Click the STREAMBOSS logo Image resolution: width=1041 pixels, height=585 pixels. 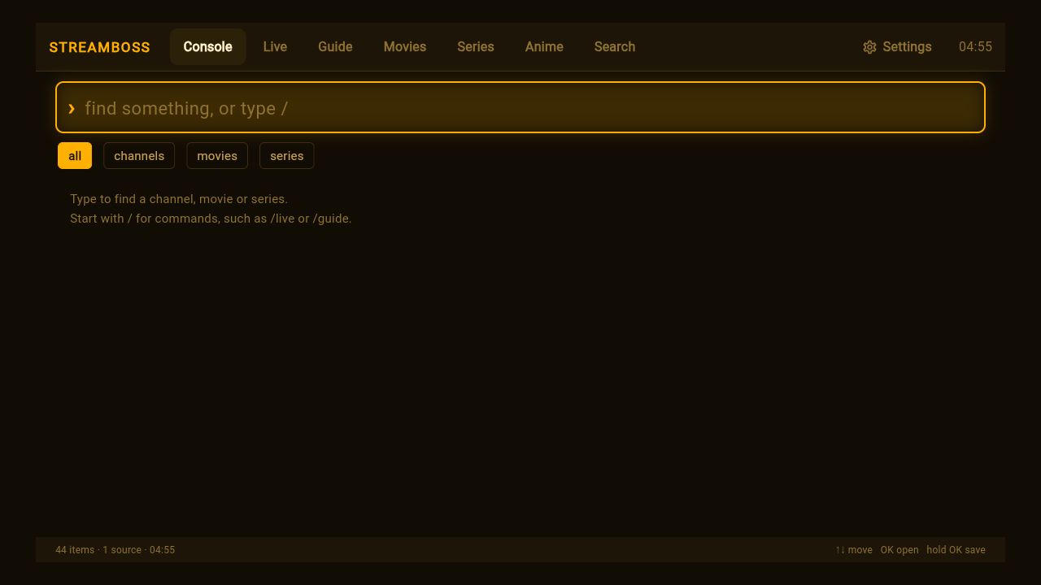point(99,47)
